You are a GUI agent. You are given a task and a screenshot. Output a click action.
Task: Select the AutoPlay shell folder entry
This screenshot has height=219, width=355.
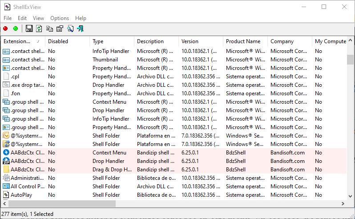[174, 195]
